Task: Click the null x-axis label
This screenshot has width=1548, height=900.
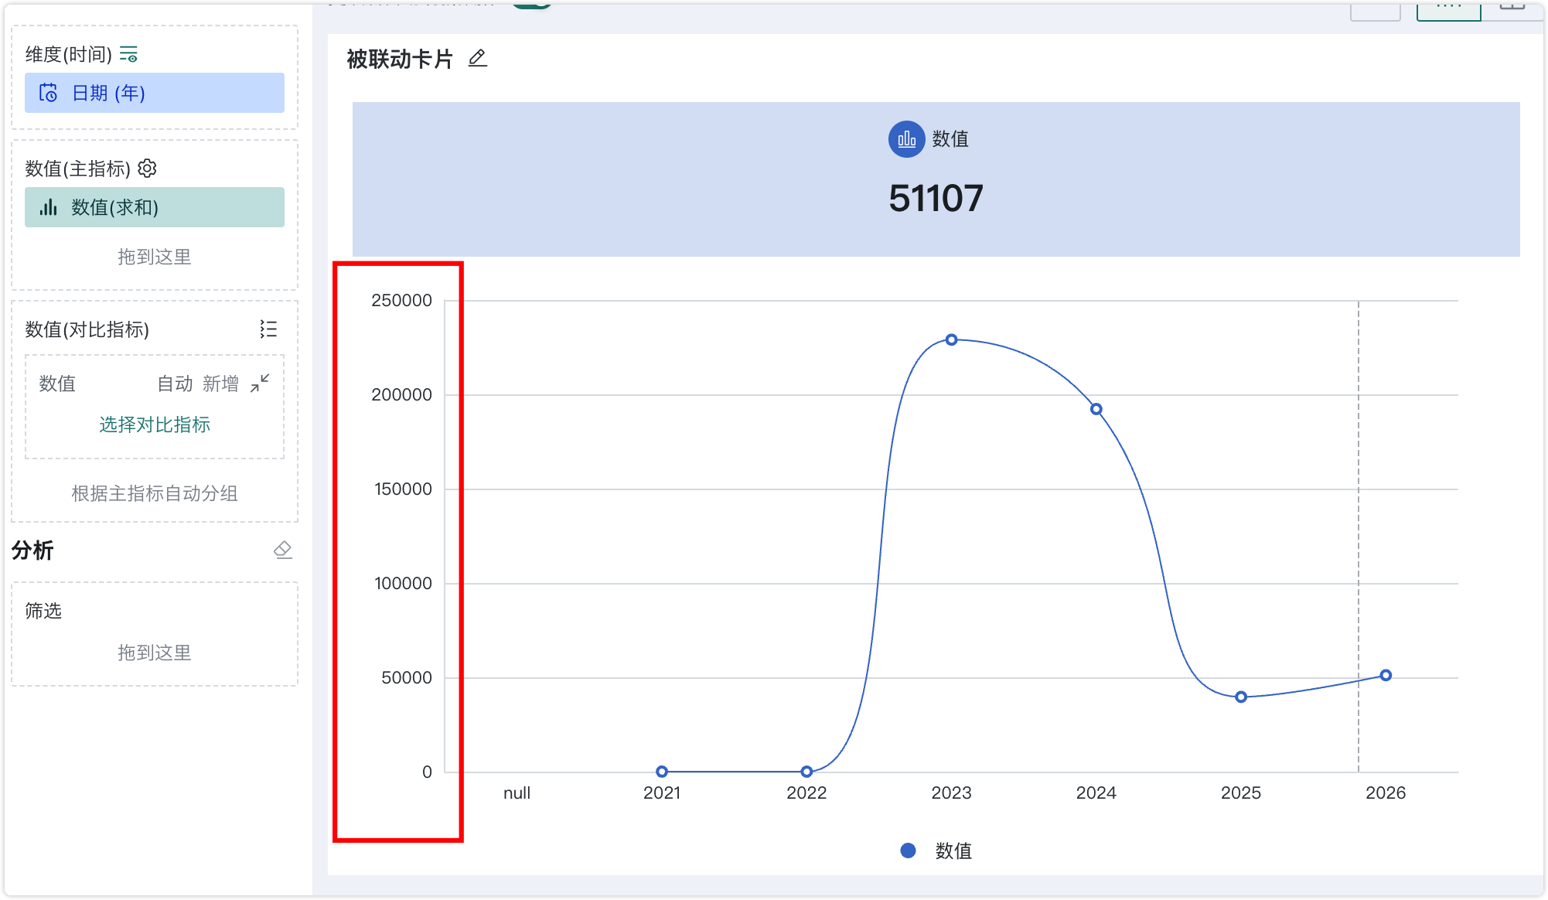Action: pyautogui.click(x=517, y=793)
